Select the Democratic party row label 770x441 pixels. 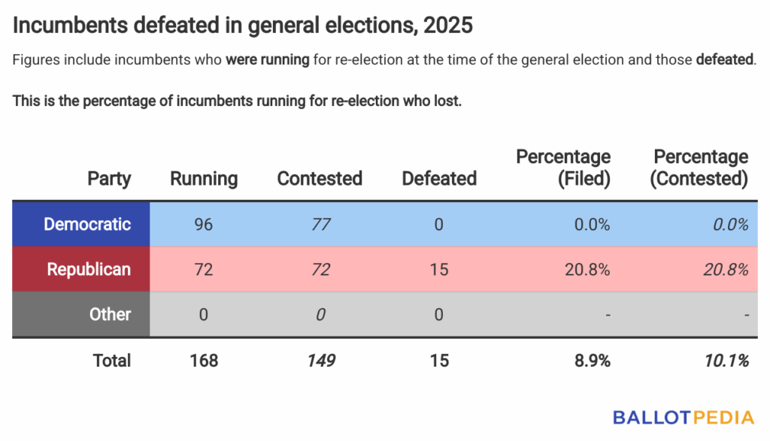(x=87, y=224)
